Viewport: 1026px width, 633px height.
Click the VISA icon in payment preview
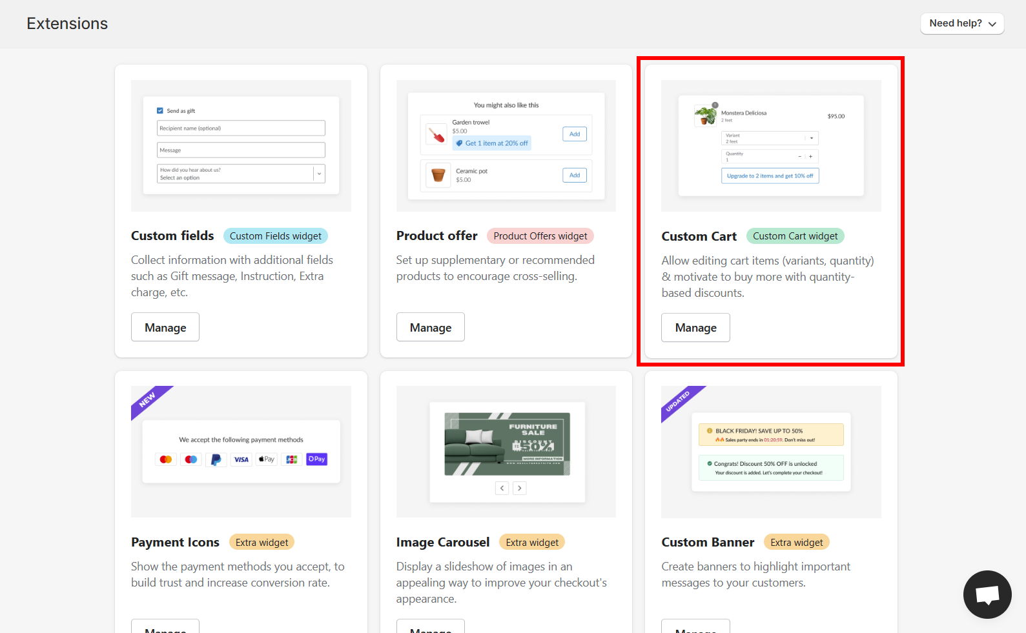[x=241, y=459]
